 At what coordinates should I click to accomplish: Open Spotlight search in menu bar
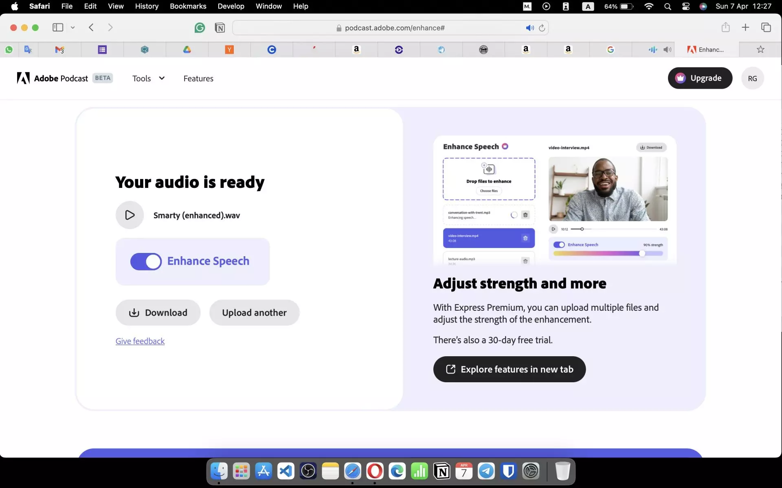(x=668, y=6)
